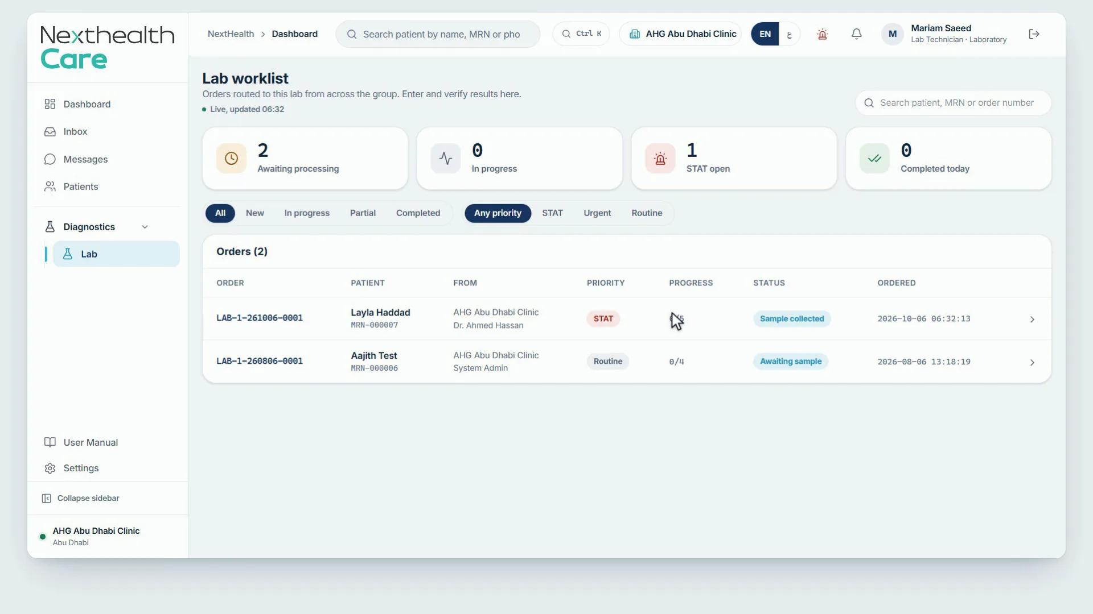Click the Completed today double-check icon
The height and width of the screenshot is (614, 1093).
tap(874, 159)
